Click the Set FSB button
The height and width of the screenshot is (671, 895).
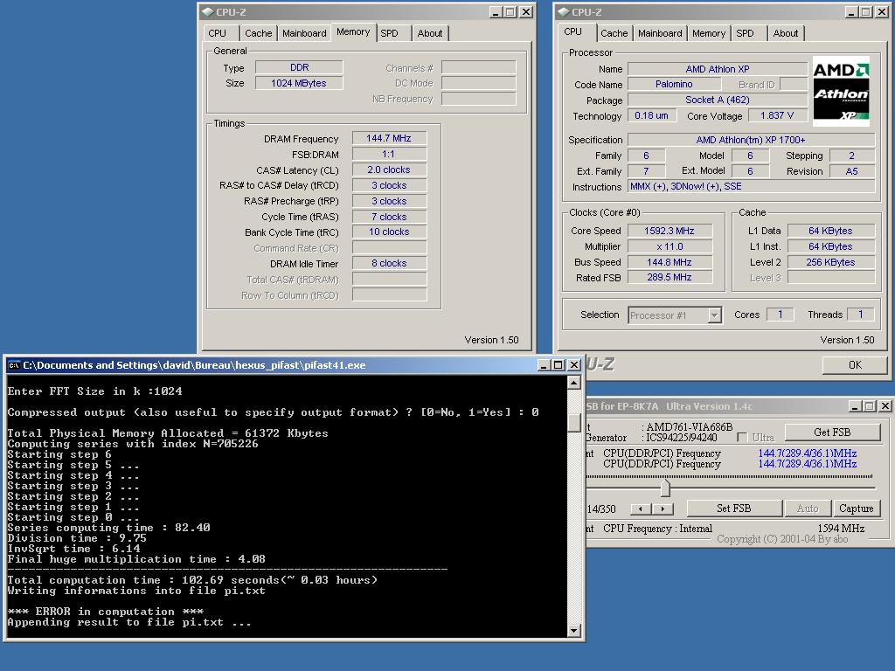click(x=733, y=508)
